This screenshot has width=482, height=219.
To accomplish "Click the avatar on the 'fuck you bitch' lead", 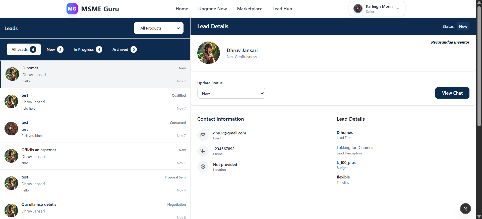I will pos(11,129).
